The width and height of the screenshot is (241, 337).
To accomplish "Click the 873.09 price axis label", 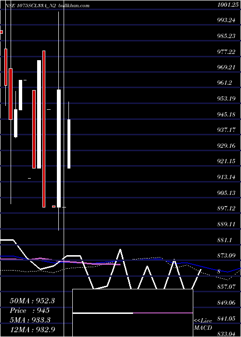I will [226, 256].
